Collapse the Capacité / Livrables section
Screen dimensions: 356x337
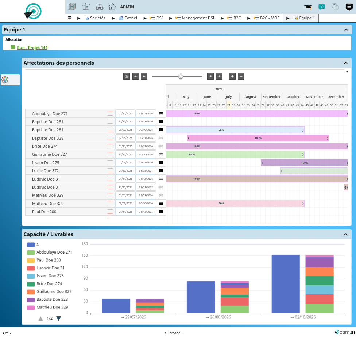pyautogui.click(x=345, y=234)
